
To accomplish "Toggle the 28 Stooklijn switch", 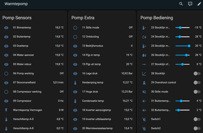I will coord(197,74).
